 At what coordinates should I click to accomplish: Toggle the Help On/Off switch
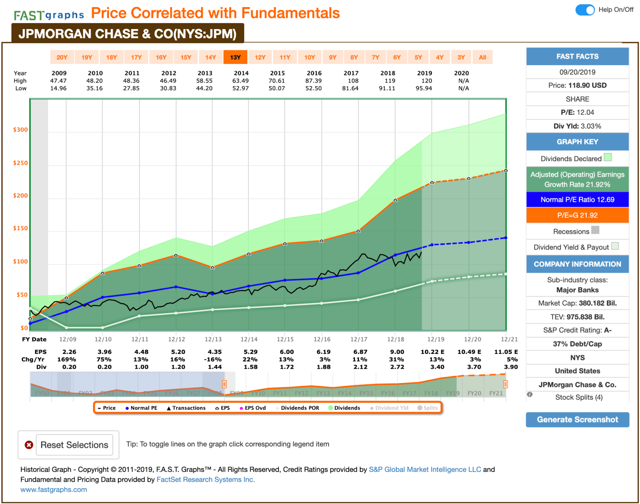click(x=585, y=10)
